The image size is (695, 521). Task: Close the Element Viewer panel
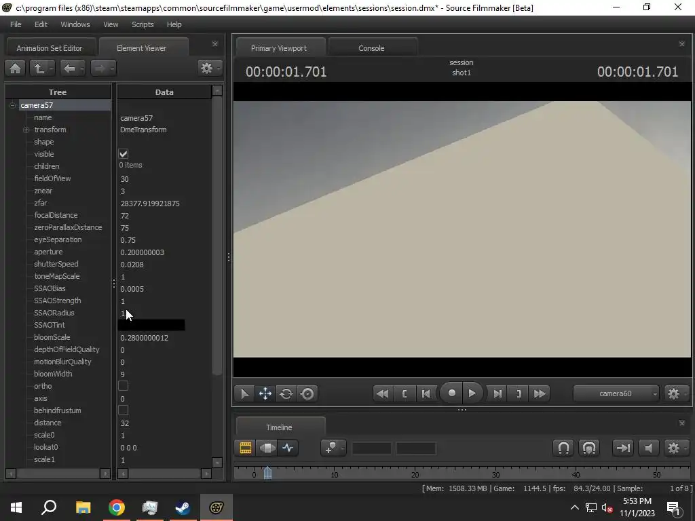tap(215, 44)
